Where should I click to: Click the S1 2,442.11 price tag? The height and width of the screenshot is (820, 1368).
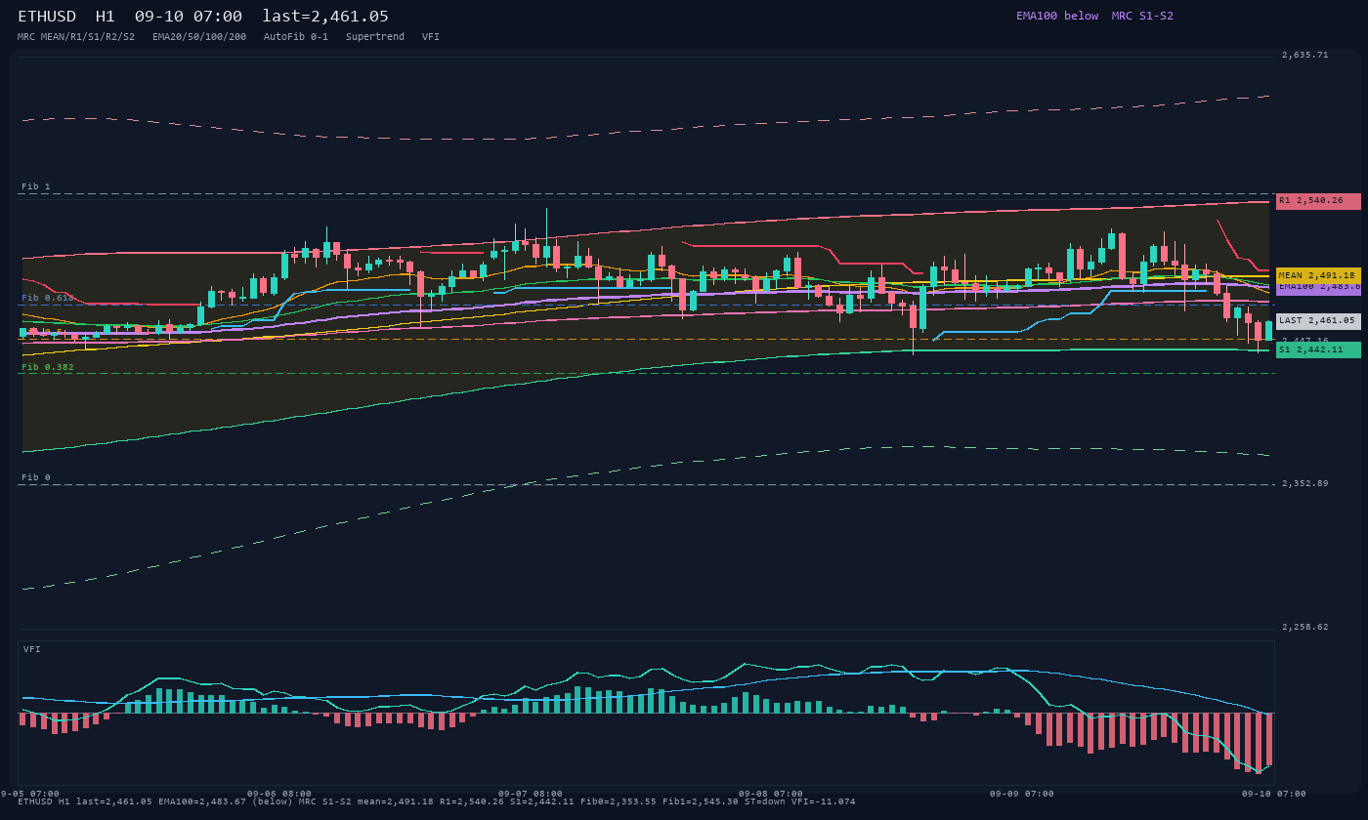tap(1318, 349)
